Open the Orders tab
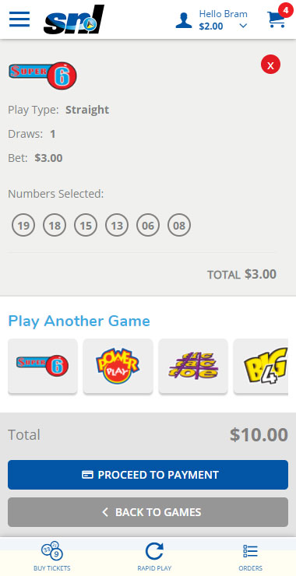The width and height of the screenshot is (296, 576). point(250,557)
